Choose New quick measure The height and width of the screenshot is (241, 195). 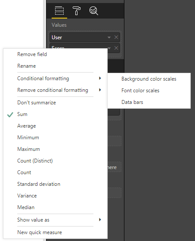tap(56, 232)
